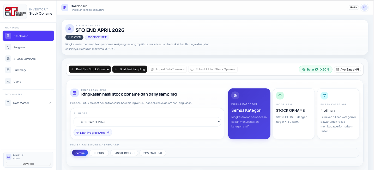The image size is (374, 170).
Task: Click the Summary table icon in sidebar
Action: (x=8, y=70)
